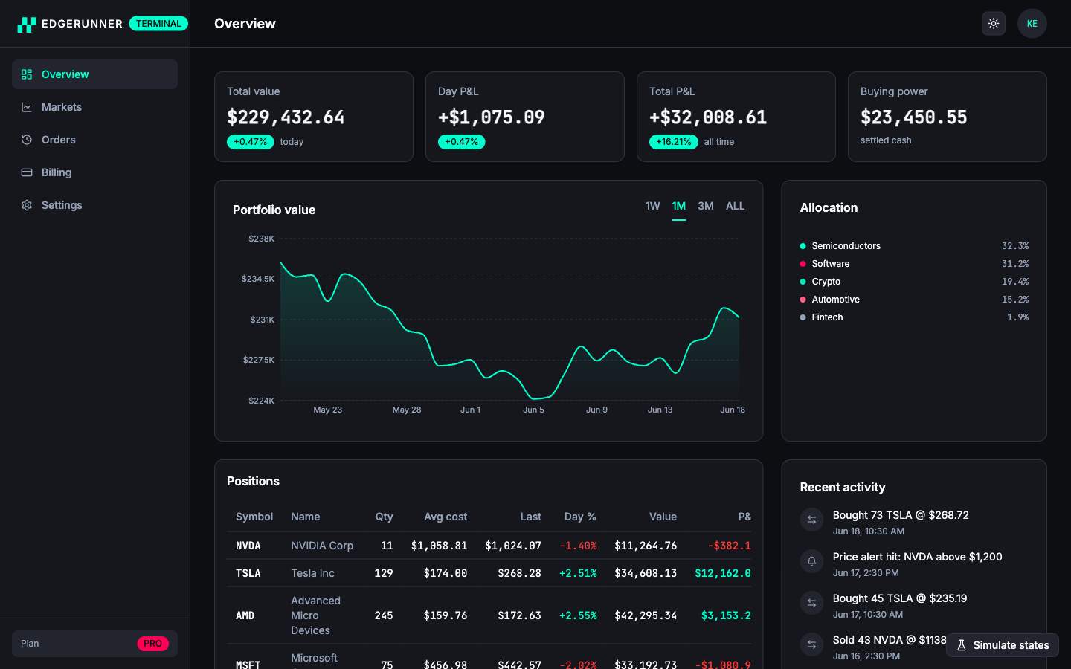The height and width of the screenshot is (669, 1071).
Task: Click the NVDA symbol in positions table
Action: pyautogui.click(x=248, y=546)
